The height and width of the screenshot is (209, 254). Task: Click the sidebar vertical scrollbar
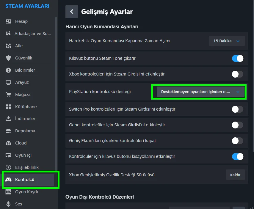[56, 94]
